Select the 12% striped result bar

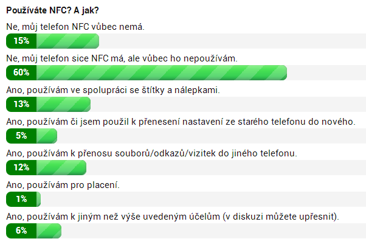46,167
